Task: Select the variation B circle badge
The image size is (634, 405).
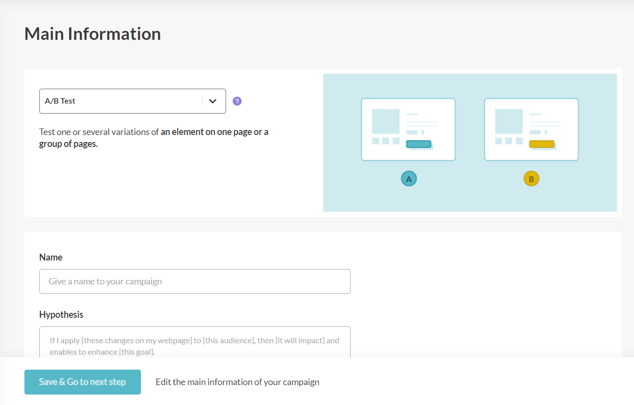Action: (531, 179)
